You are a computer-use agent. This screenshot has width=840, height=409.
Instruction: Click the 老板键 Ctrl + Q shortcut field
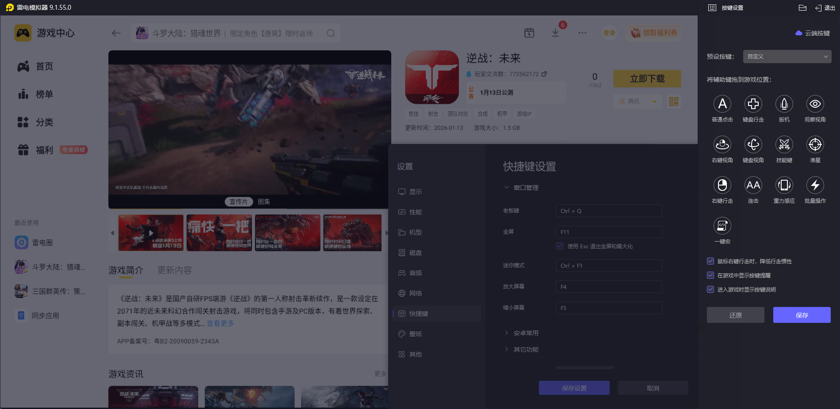coord(609,211)
